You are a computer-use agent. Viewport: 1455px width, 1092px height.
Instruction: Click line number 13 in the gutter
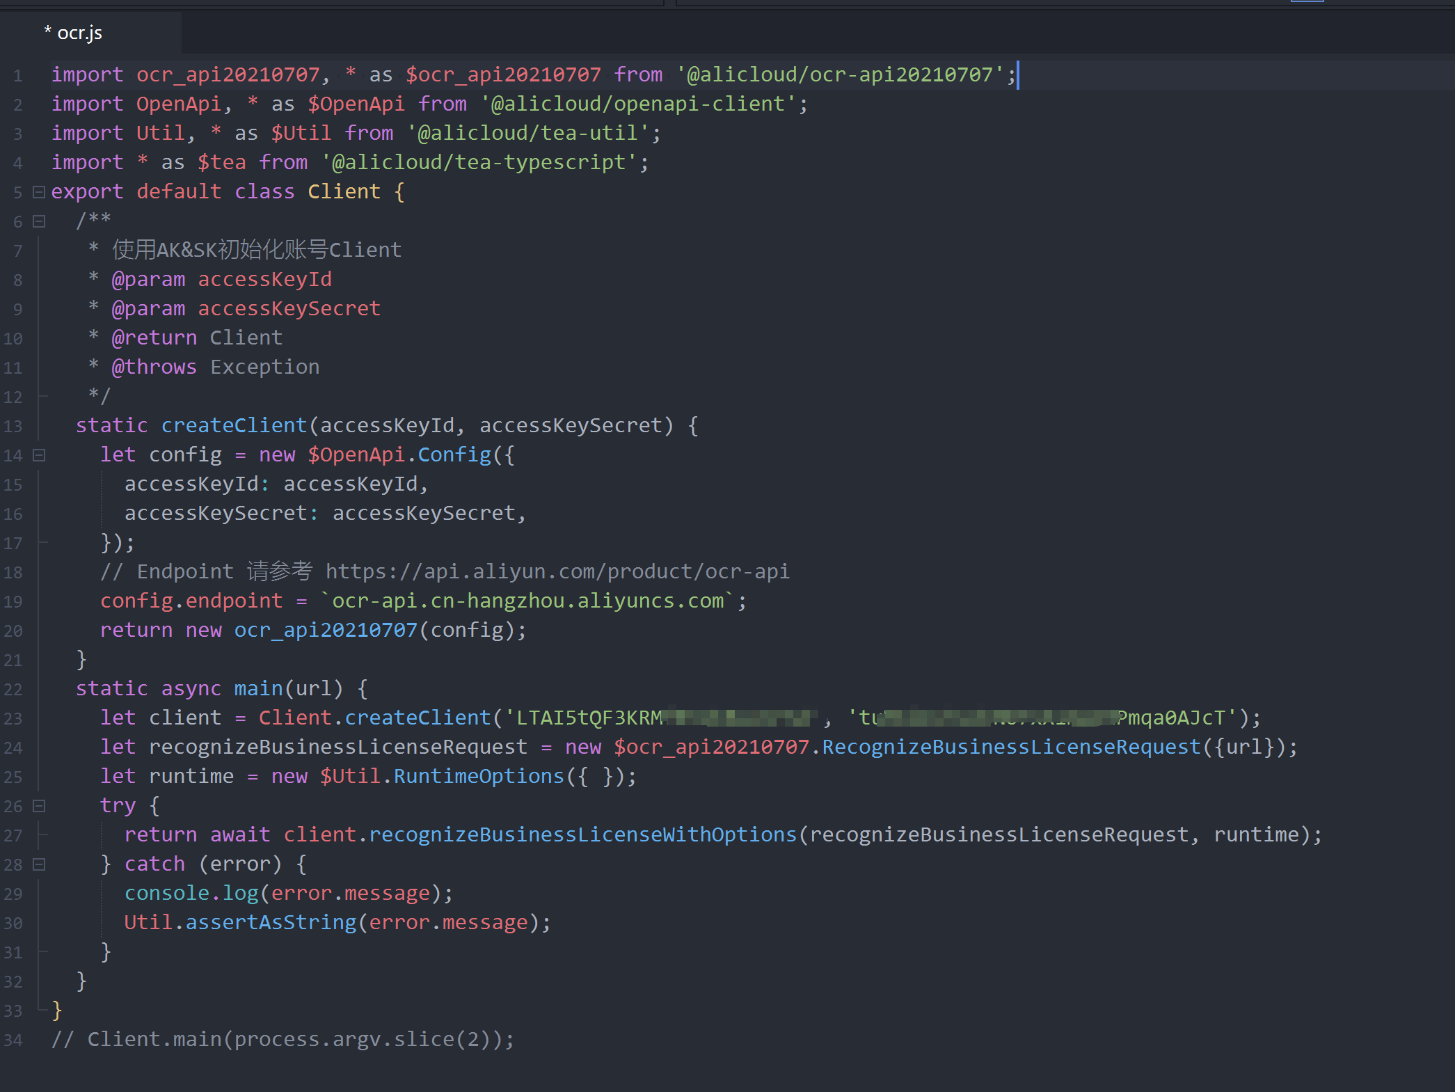tap(13, 426)
